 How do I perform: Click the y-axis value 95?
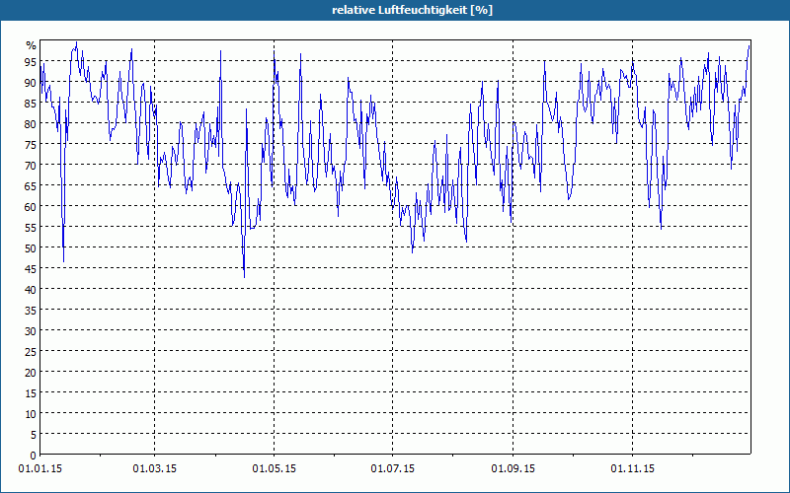coord(31,62)
